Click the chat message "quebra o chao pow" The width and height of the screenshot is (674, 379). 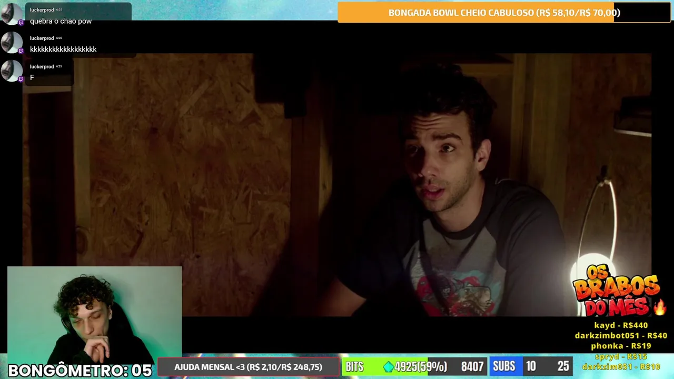61,21
